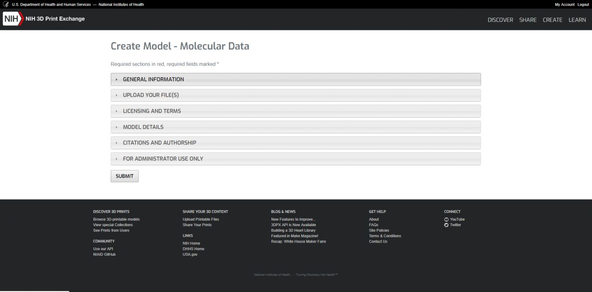Expand Citations and Authorship section
Screen dimensions: 592x292
159,143
